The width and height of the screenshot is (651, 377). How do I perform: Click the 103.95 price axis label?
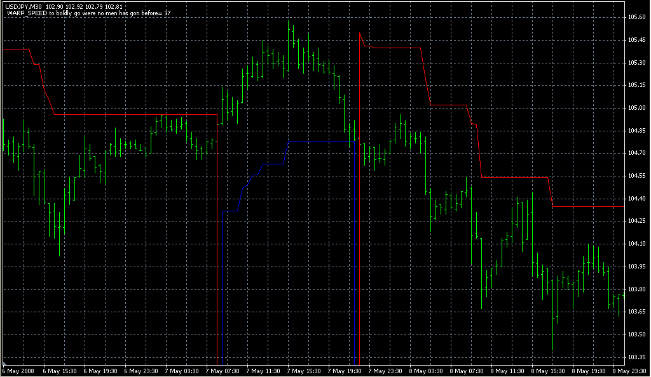pos(637,267)
